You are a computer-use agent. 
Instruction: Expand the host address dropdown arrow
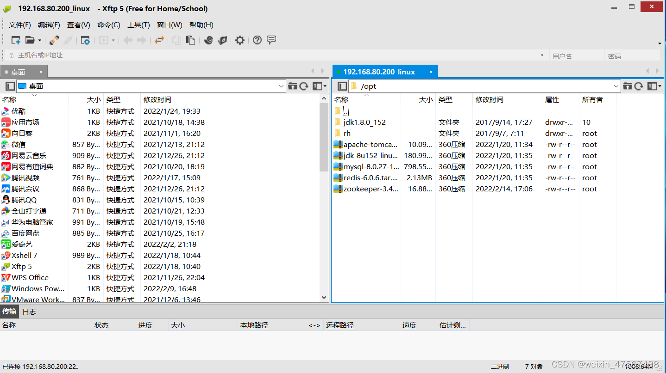point(542,55)
